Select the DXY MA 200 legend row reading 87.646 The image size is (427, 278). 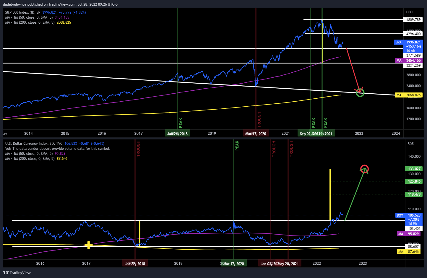click(x=36, y=159)
